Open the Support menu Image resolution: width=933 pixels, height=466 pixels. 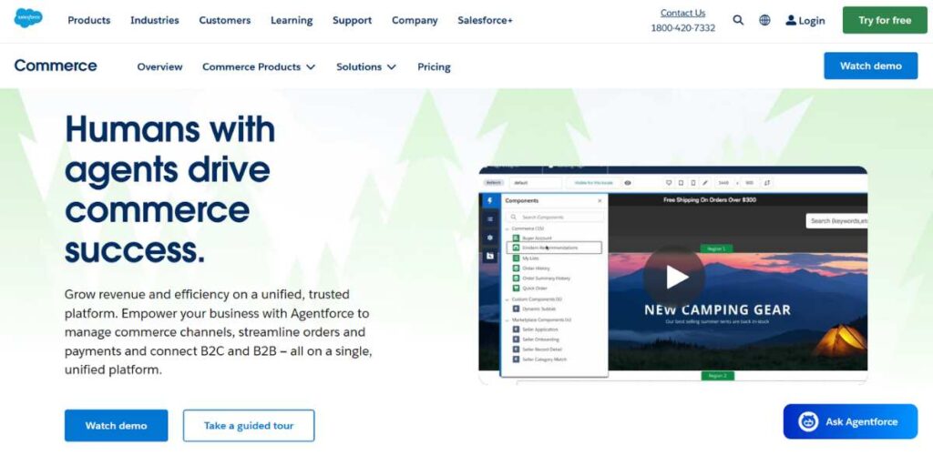pyautogui.click(x=353, y=20)
